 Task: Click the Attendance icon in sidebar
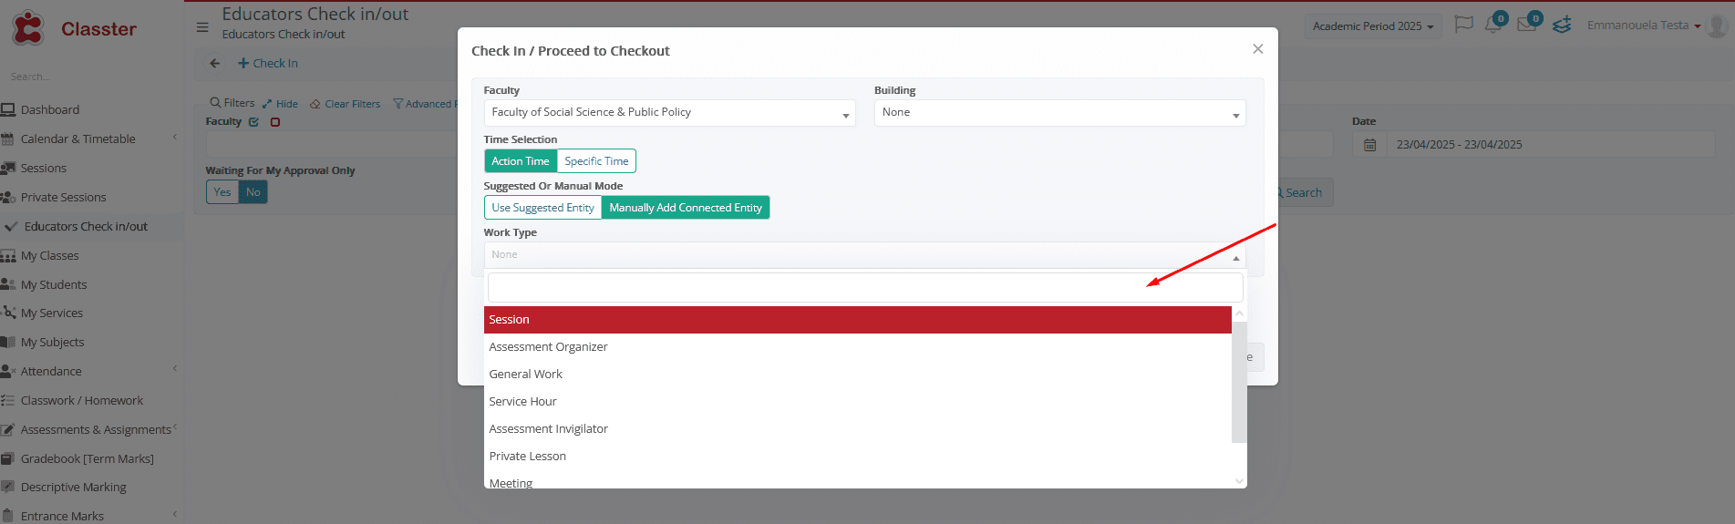coord(8,371)
